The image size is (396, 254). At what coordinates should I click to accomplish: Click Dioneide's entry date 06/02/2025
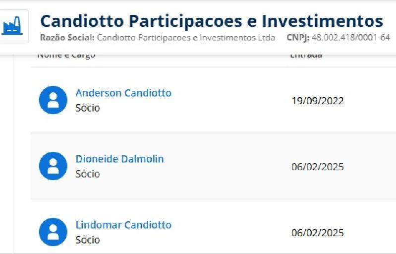tap(318, 167)
